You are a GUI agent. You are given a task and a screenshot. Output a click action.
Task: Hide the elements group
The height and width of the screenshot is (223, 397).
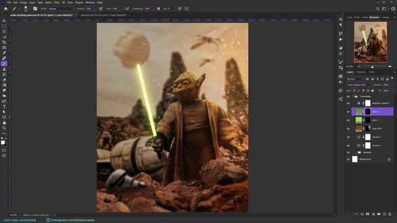click(348, 152)
